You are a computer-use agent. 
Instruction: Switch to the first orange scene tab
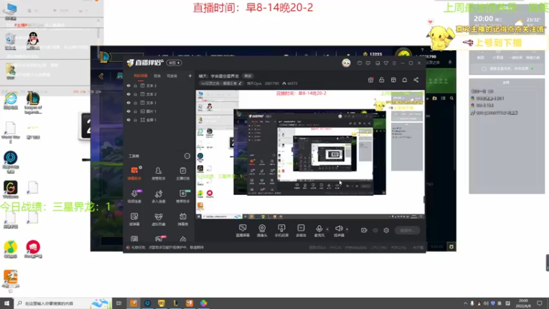coord(141,76)
